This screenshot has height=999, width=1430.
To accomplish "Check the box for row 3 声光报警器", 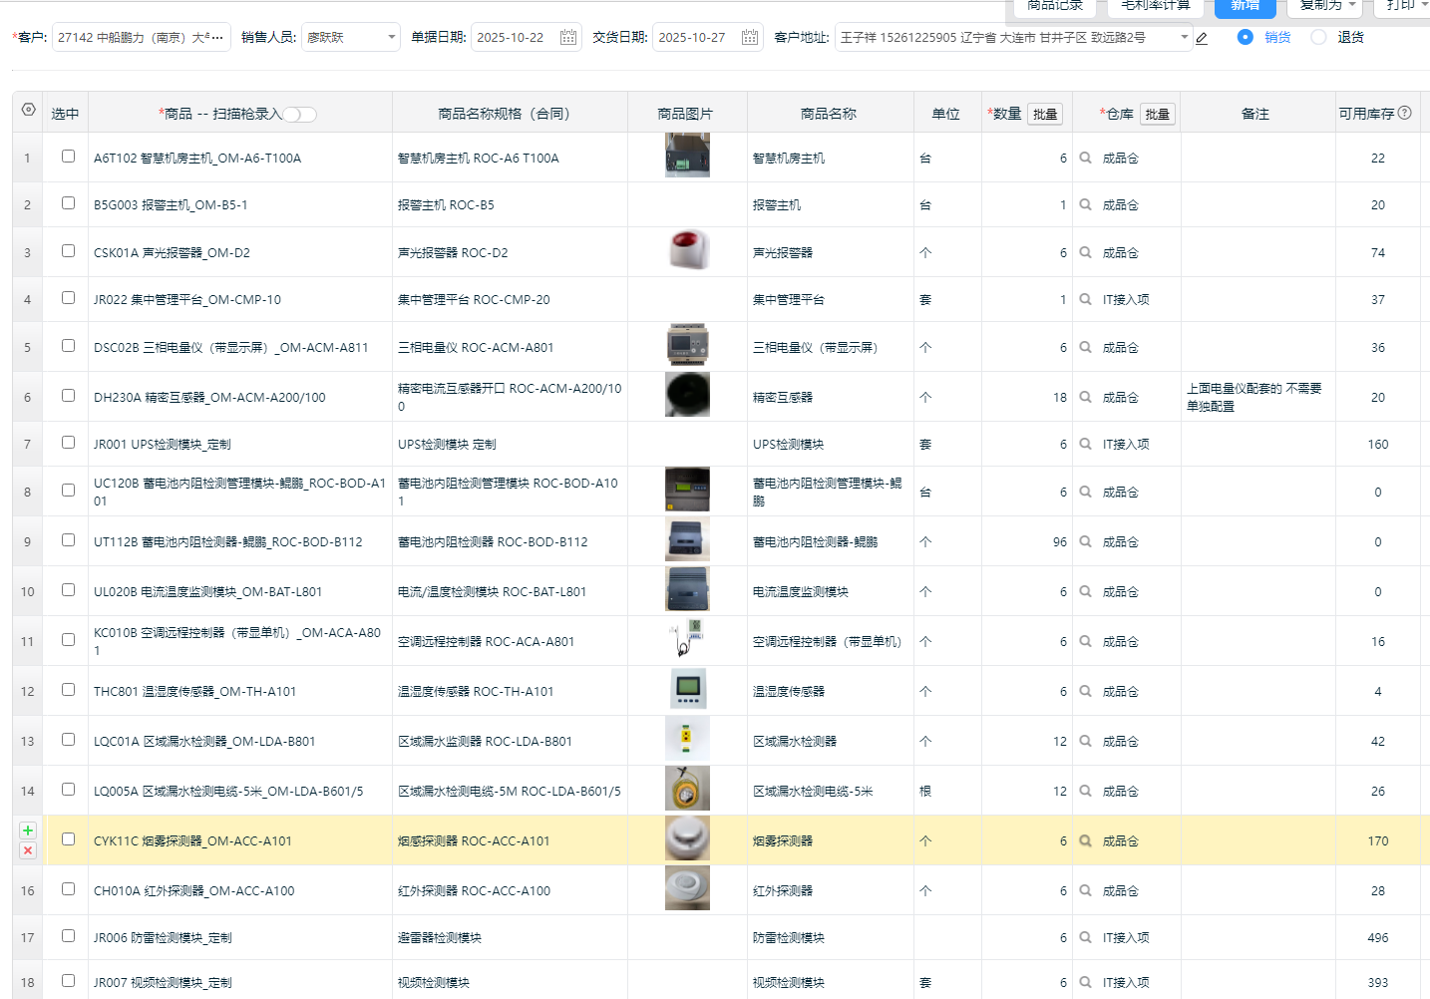I will tap(68, 251).
